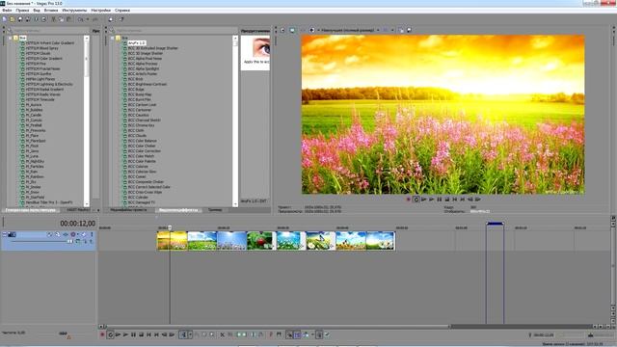Click the preview on external monitor icon

[x=292, y=30]
